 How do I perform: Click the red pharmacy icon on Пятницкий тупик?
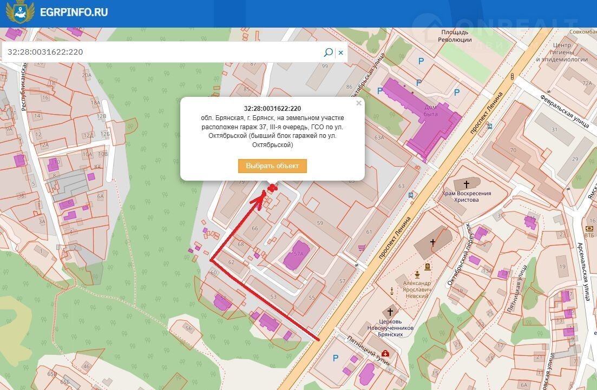coord(385,353)
